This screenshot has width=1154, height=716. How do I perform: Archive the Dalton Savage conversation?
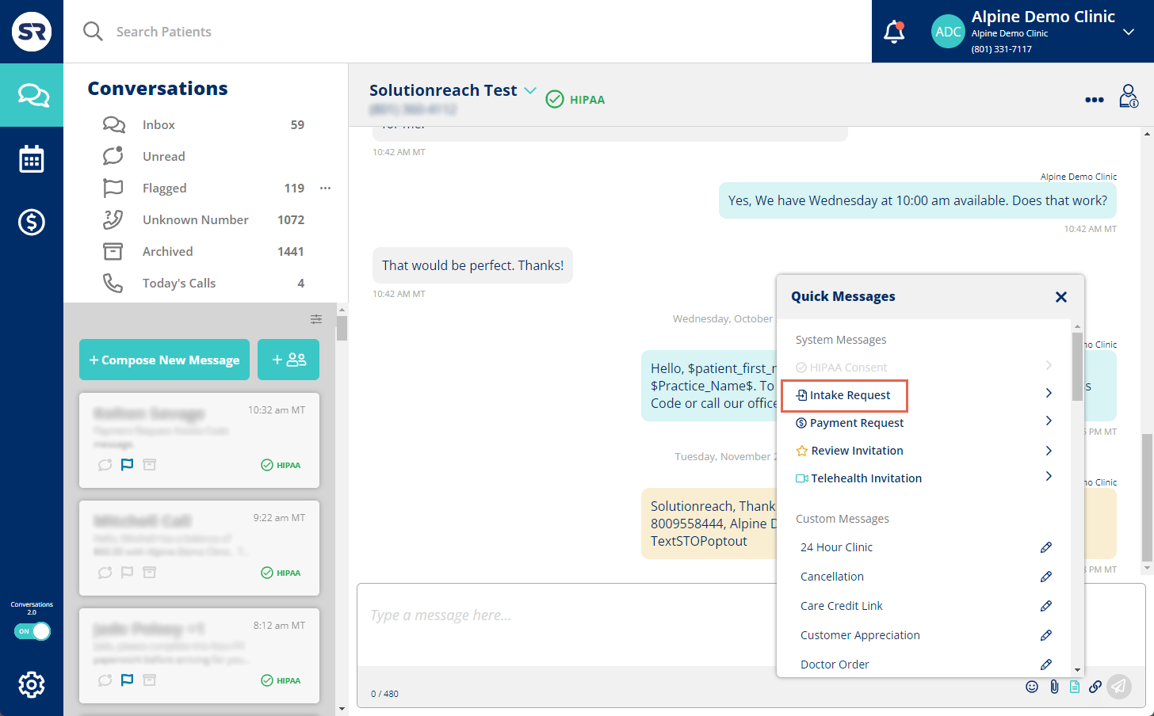(149, 464)
